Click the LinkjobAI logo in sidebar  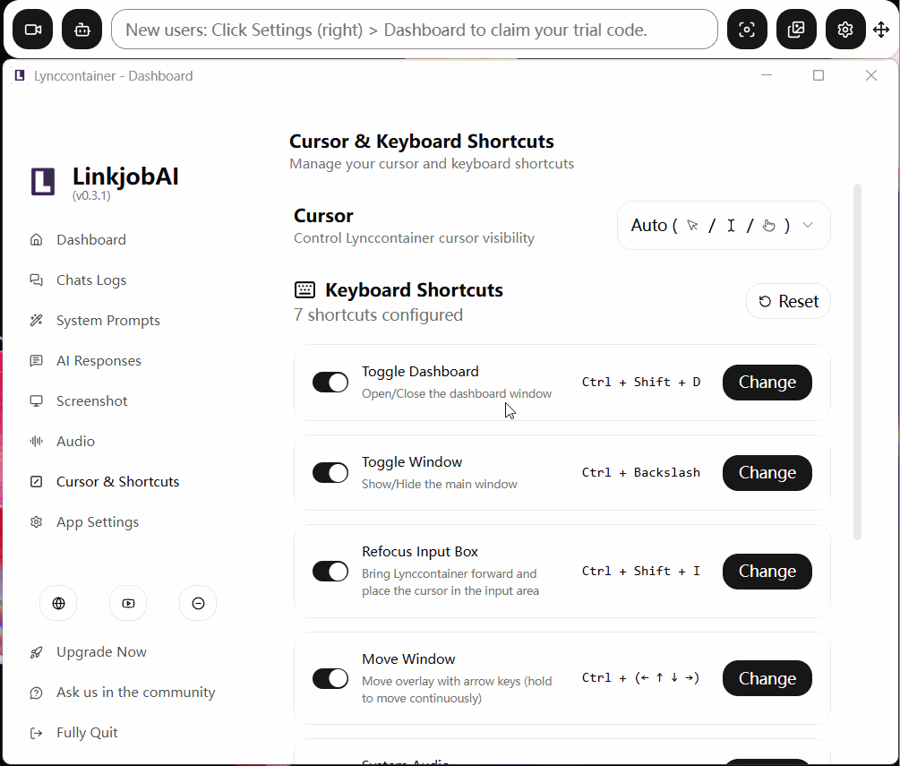pyautogui.click(x=43, y=182)
